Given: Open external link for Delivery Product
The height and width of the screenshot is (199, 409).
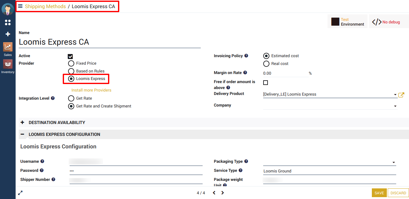Looking at the screenshot, I should (401, 95).
